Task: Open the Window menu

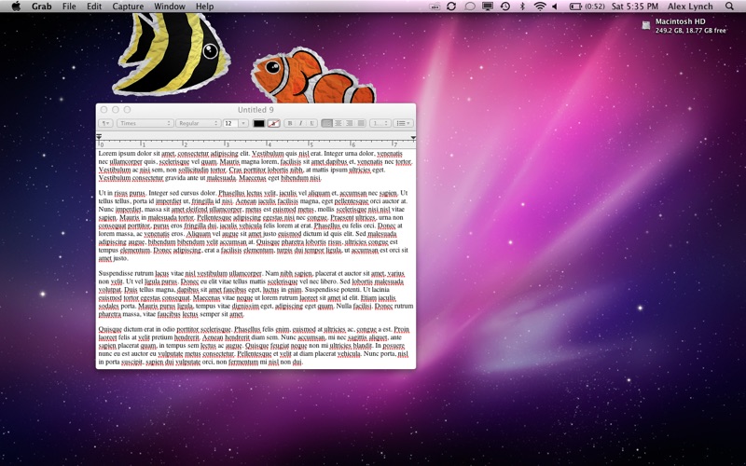Action: (x=169, y=7)
